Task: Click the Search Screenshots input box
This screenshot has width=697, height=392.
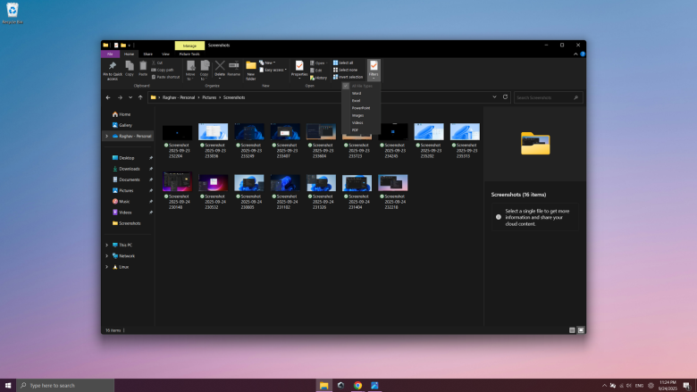Action: (x=547, y=96)
